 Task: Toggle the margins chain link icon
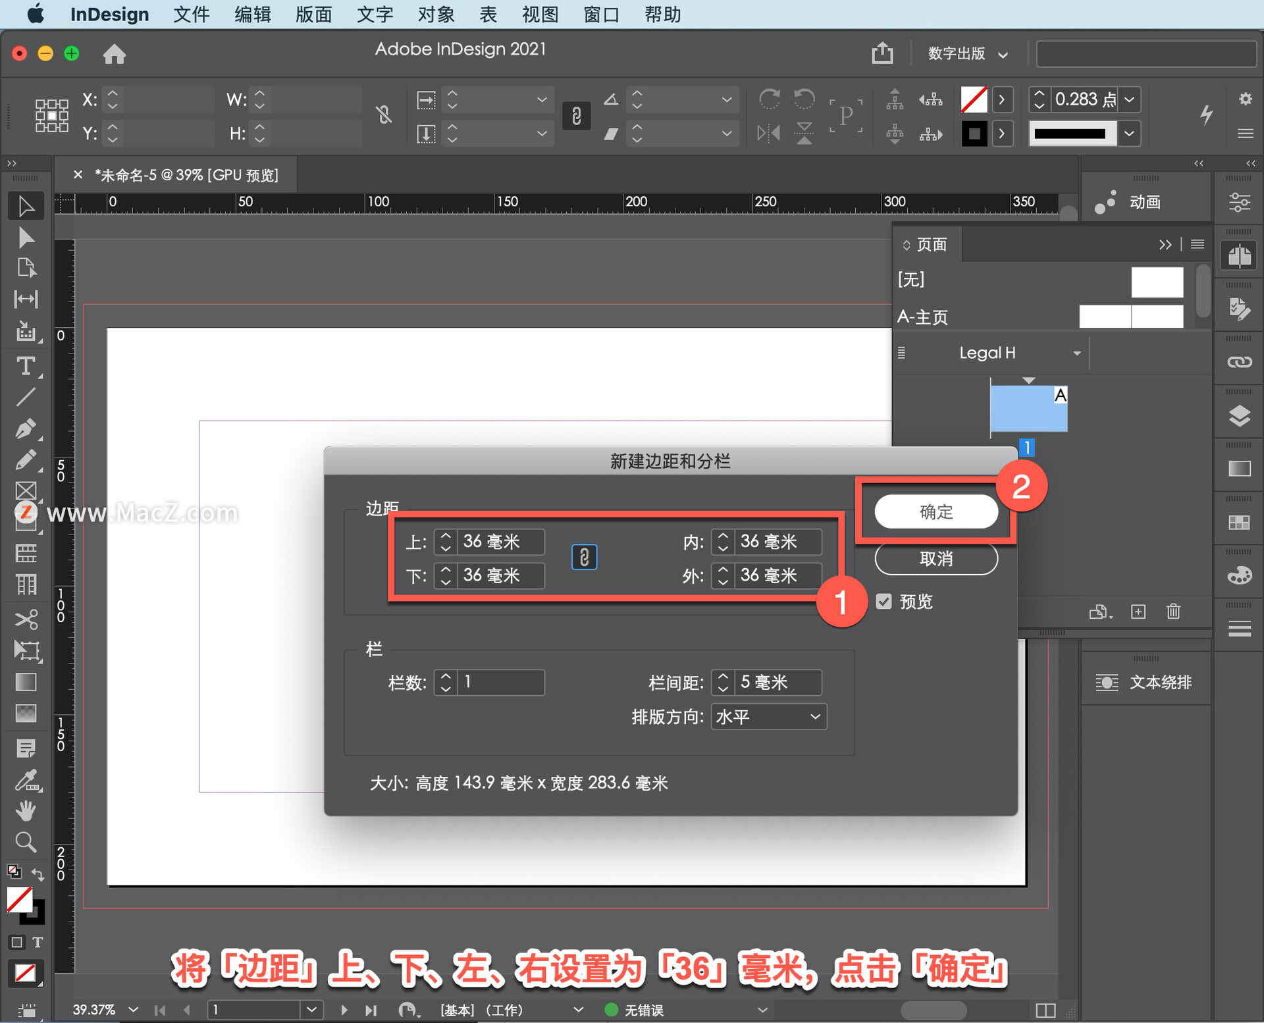coord(584,558)
